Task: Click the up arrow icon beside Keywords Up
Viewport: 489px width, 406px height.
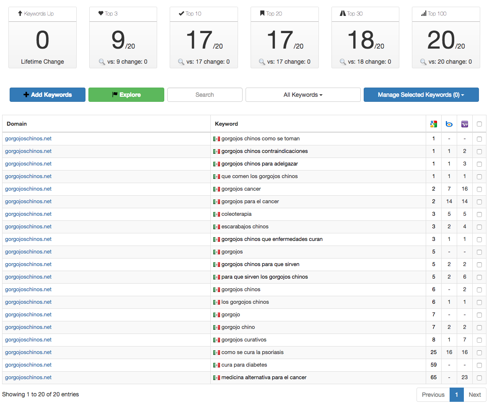Action: click(20, 13)
